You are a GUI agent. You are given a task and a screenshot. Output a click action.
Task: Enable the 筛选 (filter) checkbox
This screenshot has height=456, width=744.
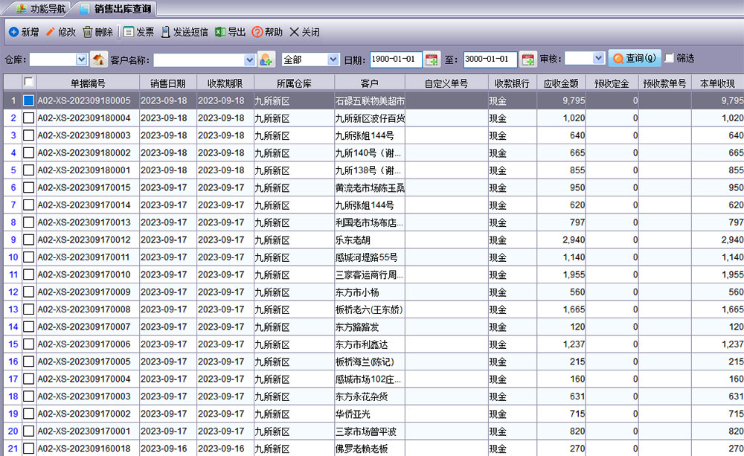tap(669, 58)
